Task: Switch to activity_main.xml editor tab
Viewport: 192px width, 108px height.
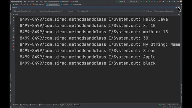Action: coord(38,4)
